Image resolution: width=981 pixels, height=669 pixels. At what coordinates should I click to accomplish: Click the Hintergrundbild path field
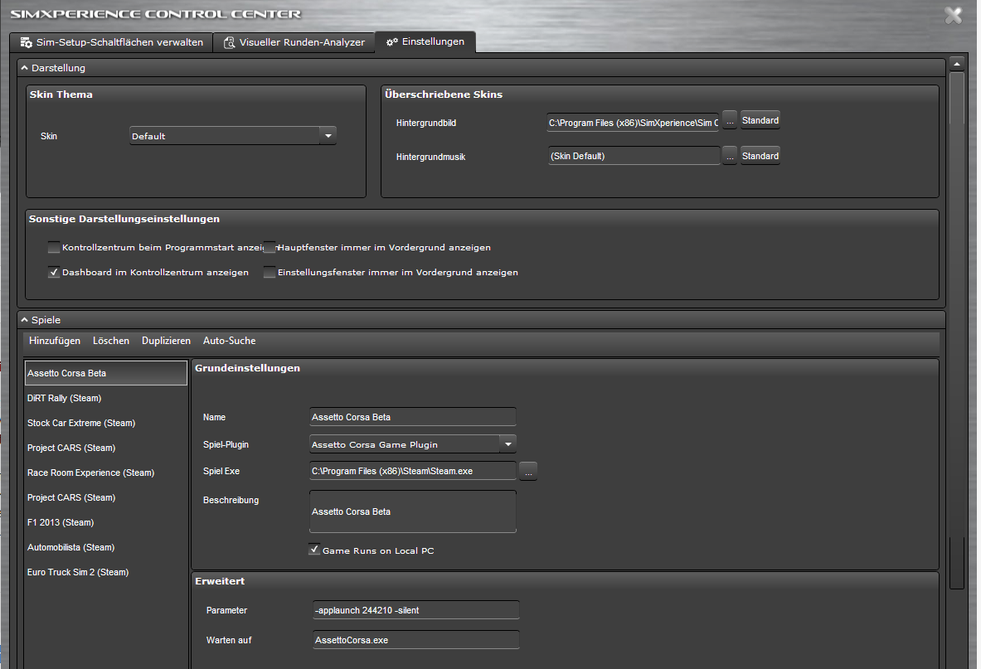click(634, 123)
